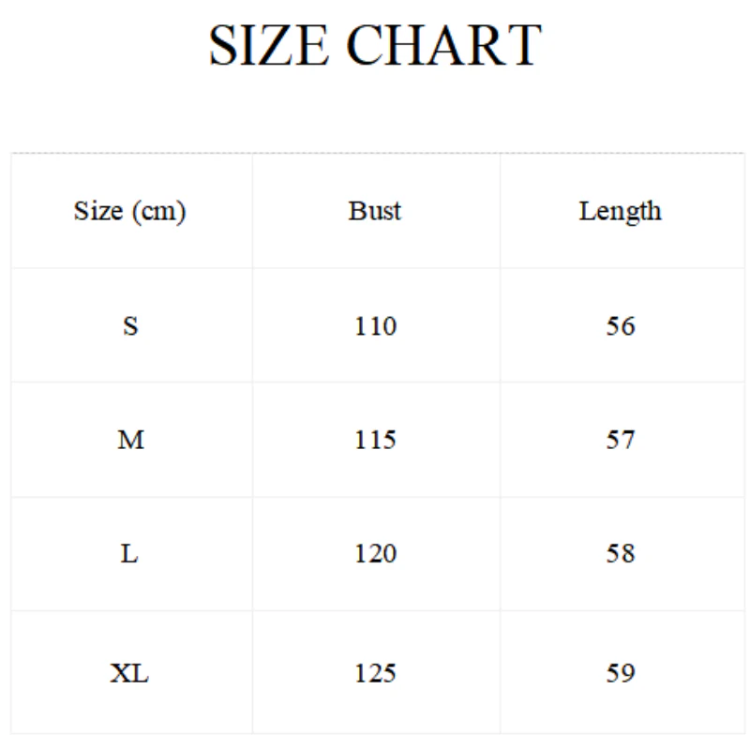The width and height of the screenshot is (750, 750).
Task: Click the dashed top border of the table
Action: 375,153
